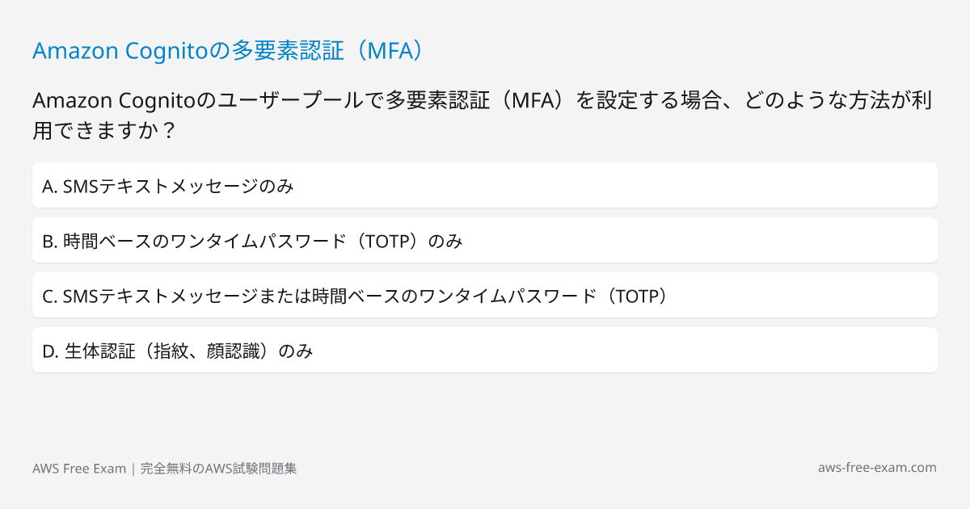
Task: Pick answer C, SMS or TOTP
Action: [x=485, y=296]
